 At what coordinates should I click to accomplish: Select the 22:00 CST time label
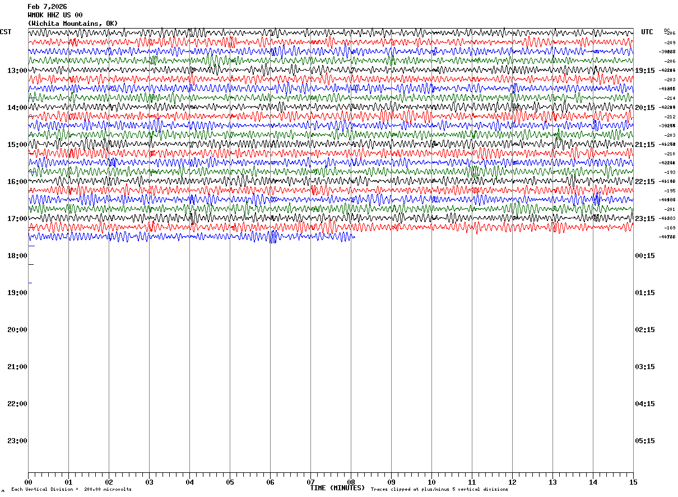coord(17,404)
